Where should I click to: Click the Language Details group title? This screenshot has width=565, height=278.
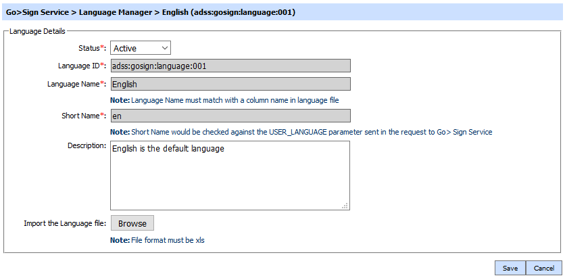[36, 31]
